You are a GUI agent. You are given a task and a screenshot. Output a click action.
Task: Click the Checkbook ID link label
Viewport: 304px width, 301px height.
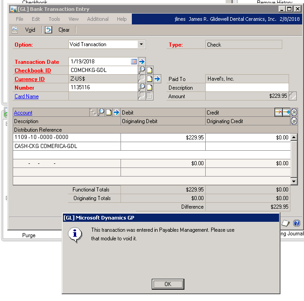coord(33,71)
